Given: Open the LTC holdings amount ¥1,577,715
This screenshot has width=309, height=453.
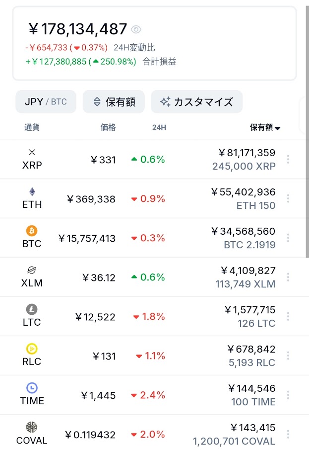Looking at the screenshot, I should (250, 310).
